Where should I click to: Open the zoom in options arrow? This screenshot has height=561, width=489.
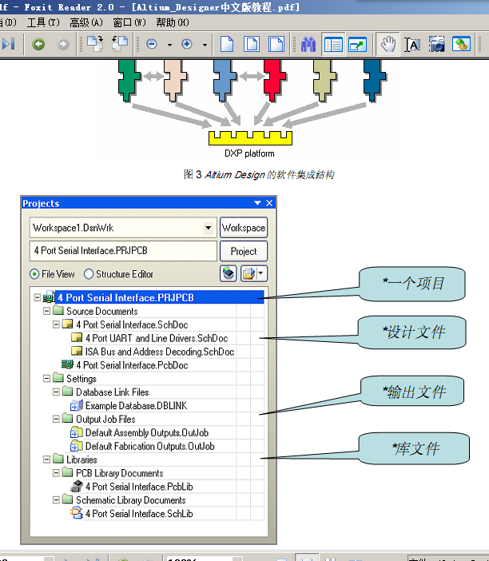coord(205,45)
